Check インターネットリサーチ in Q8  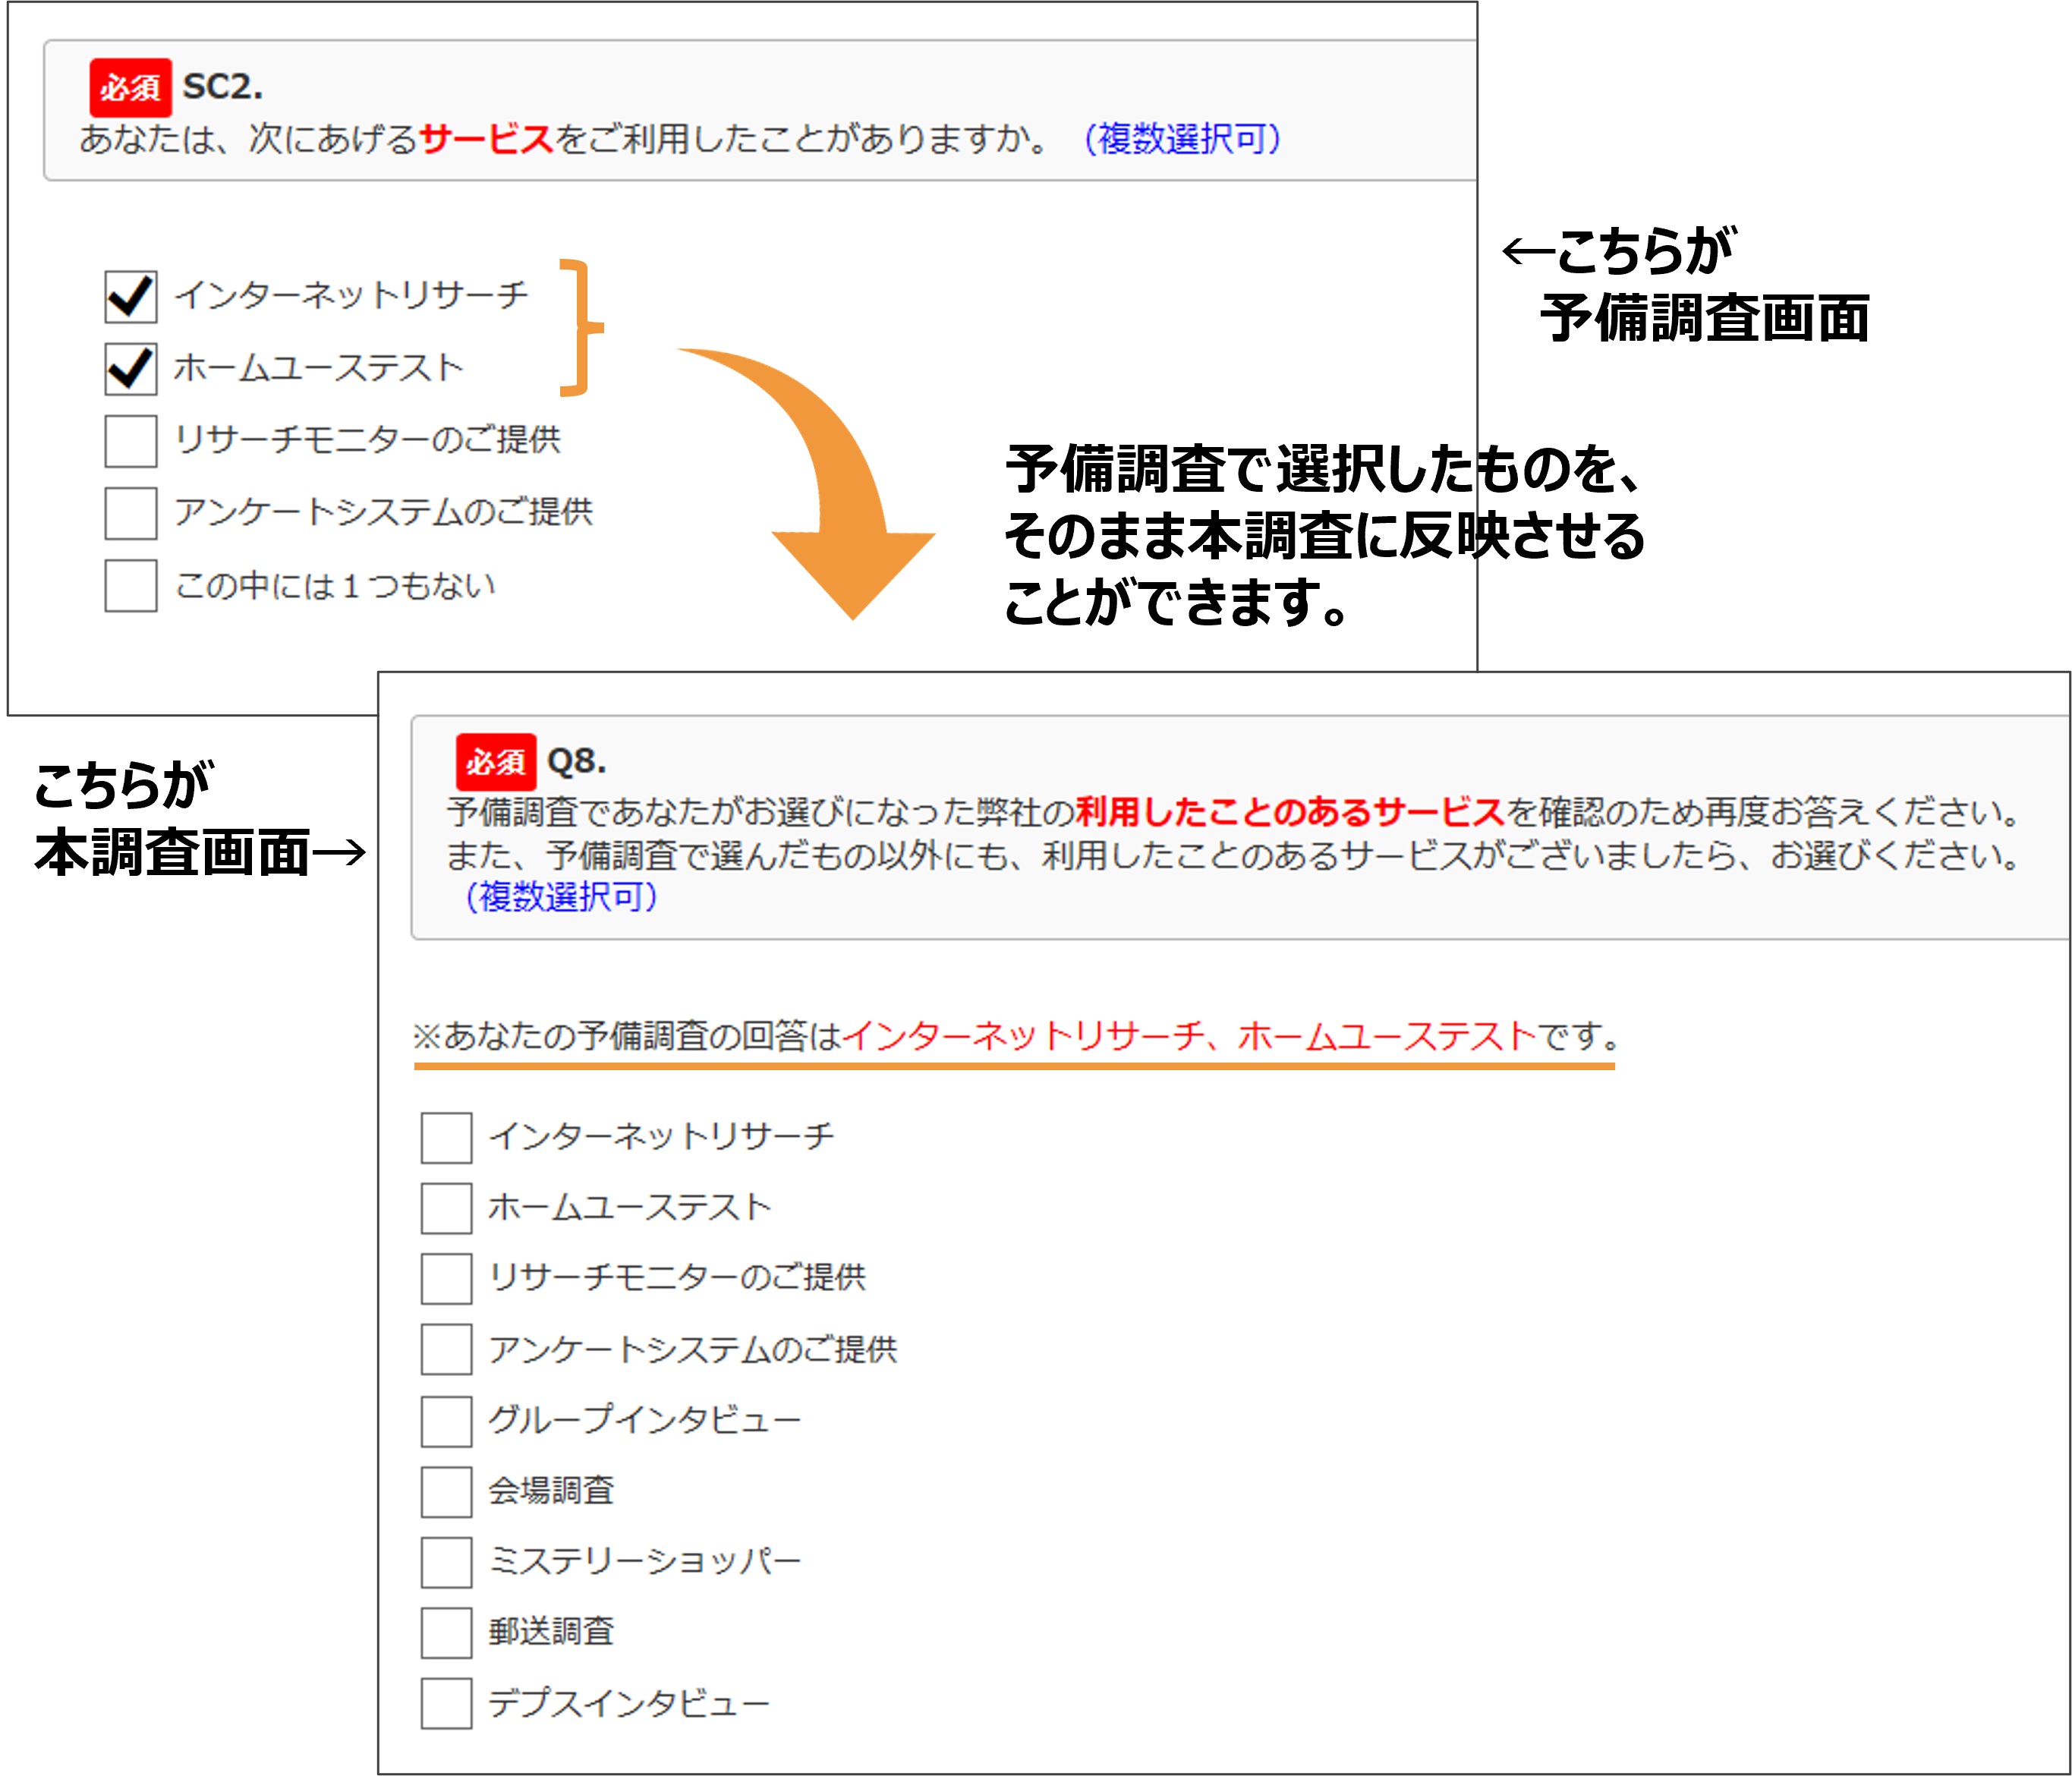coord(446,1137)
